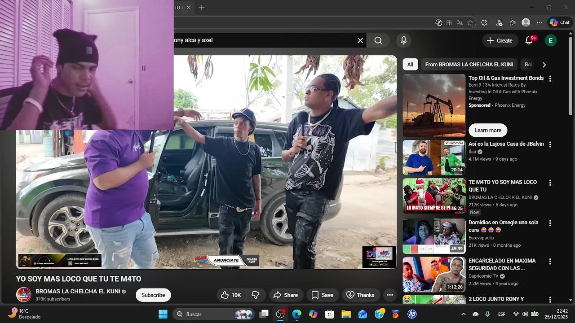Image resolution: width=575 pixels, height=323 pixels.
Task: Open options for 2 LOCO JUNTO RONY video
Action: coord(550,299)
